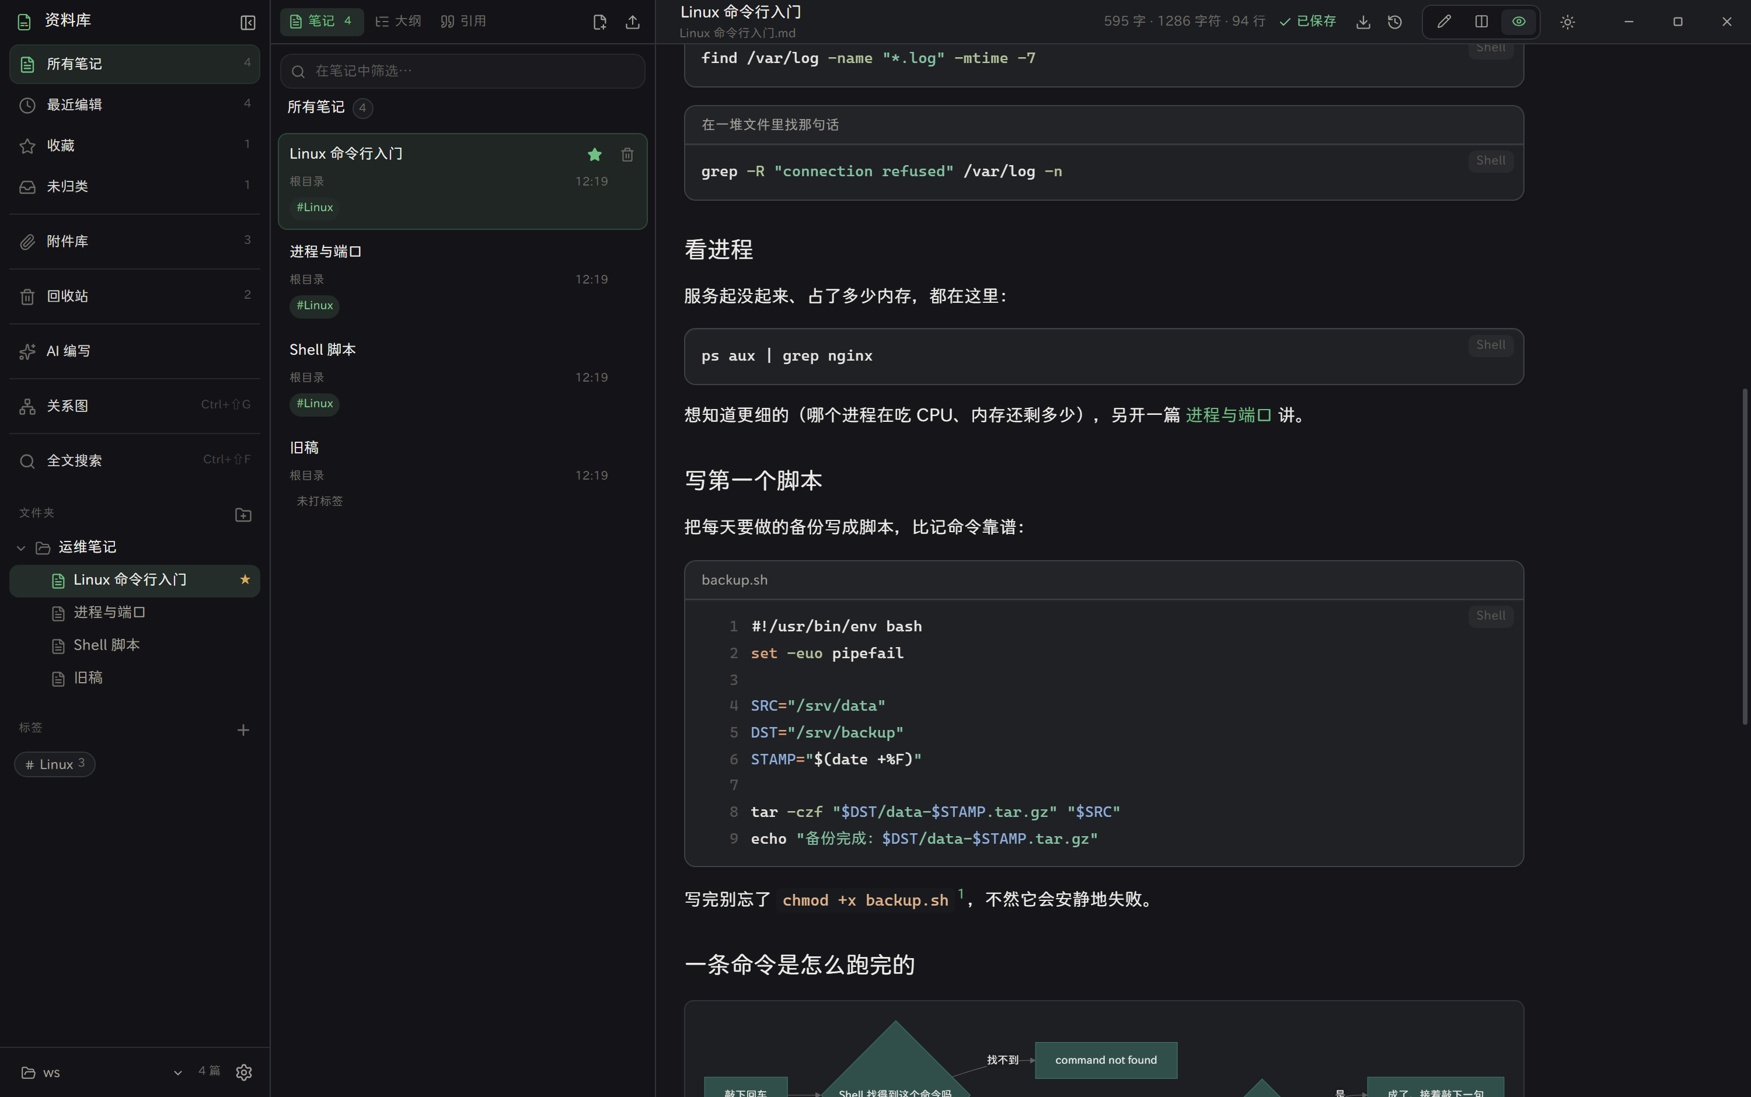The height and width of the screenshot is (1097, 1751).
Task: Click the 在笔记中筛选 filter field
Action: (463, 71)
